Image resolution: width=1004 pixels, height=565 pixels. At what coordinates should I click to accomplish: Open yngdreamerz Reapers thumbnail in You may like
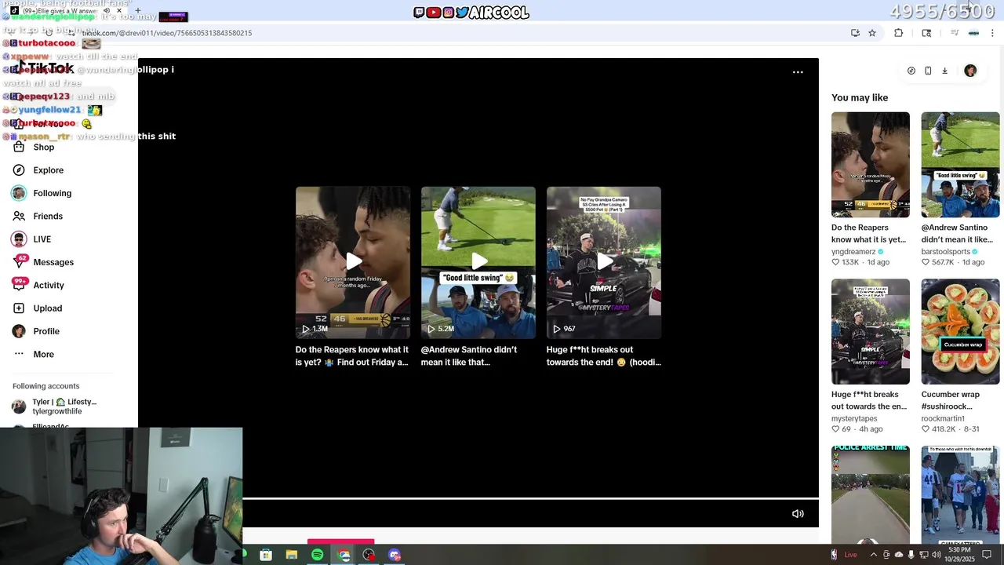point(871,165)
